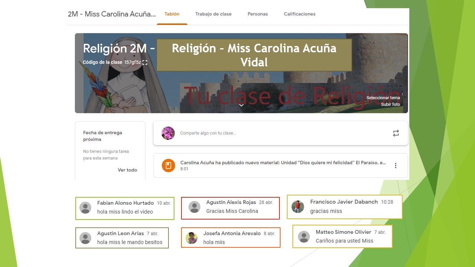This screenshot has height=267, width=475.
Task: Click the purple flower profile avatar
Action: 168,133
